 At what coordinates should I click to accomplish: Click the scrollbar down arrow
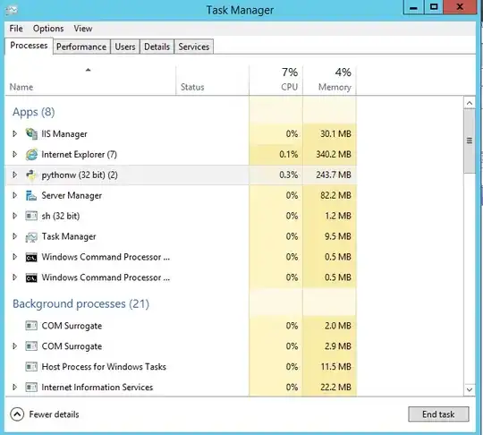click(470, 389)
